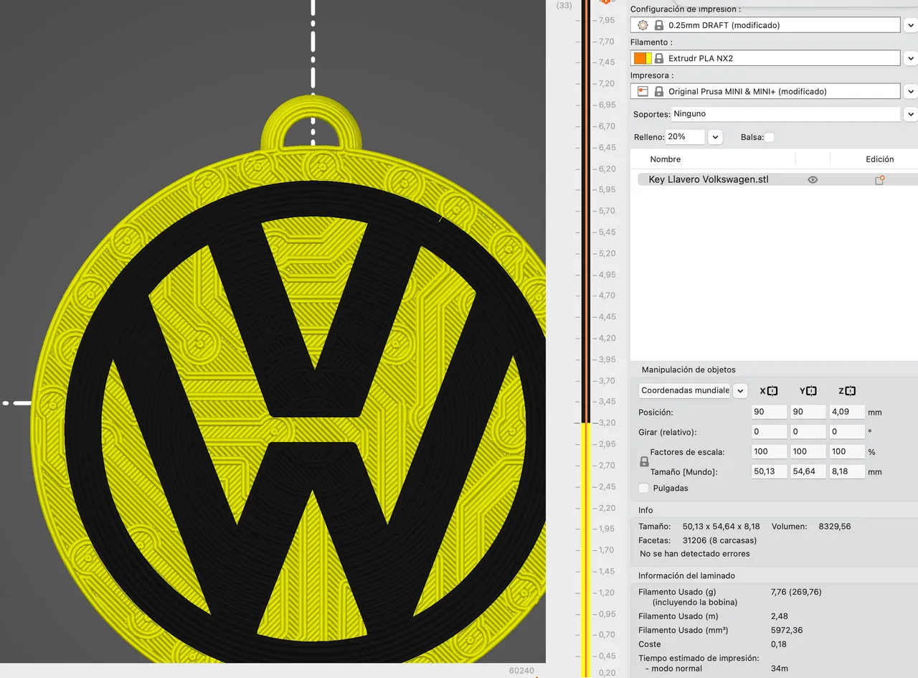
Task: Open the print configuration dropdown arrow
Action: pos(910,25)
